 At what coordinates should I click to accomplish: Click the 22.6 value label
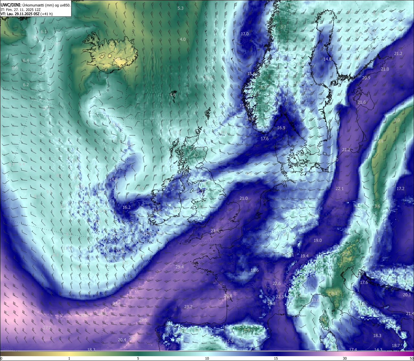click(277, 283)
